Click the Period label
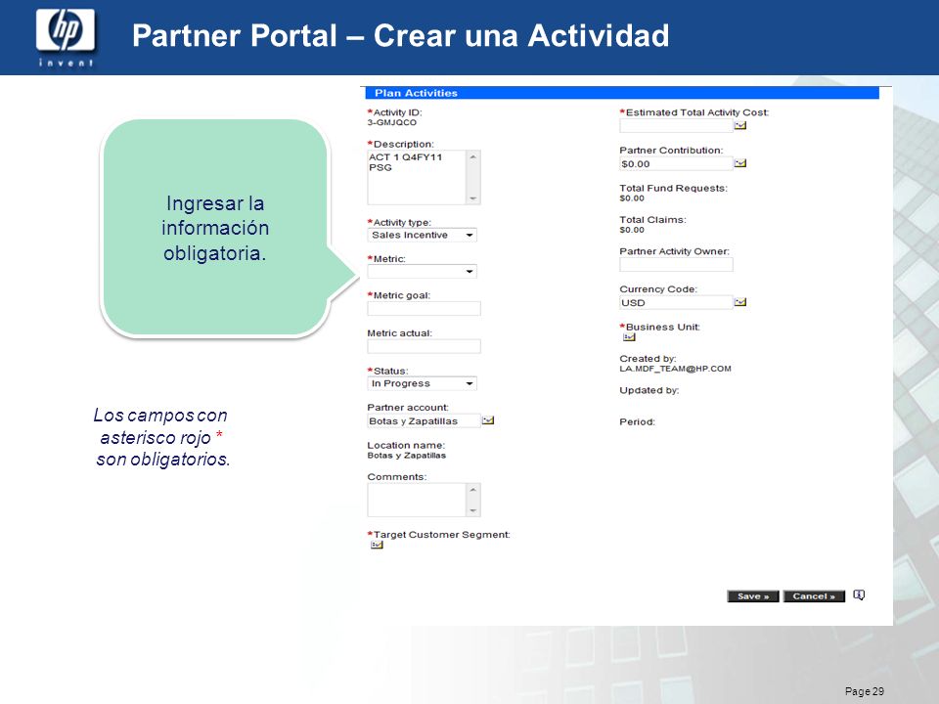 tap(637, 421)
